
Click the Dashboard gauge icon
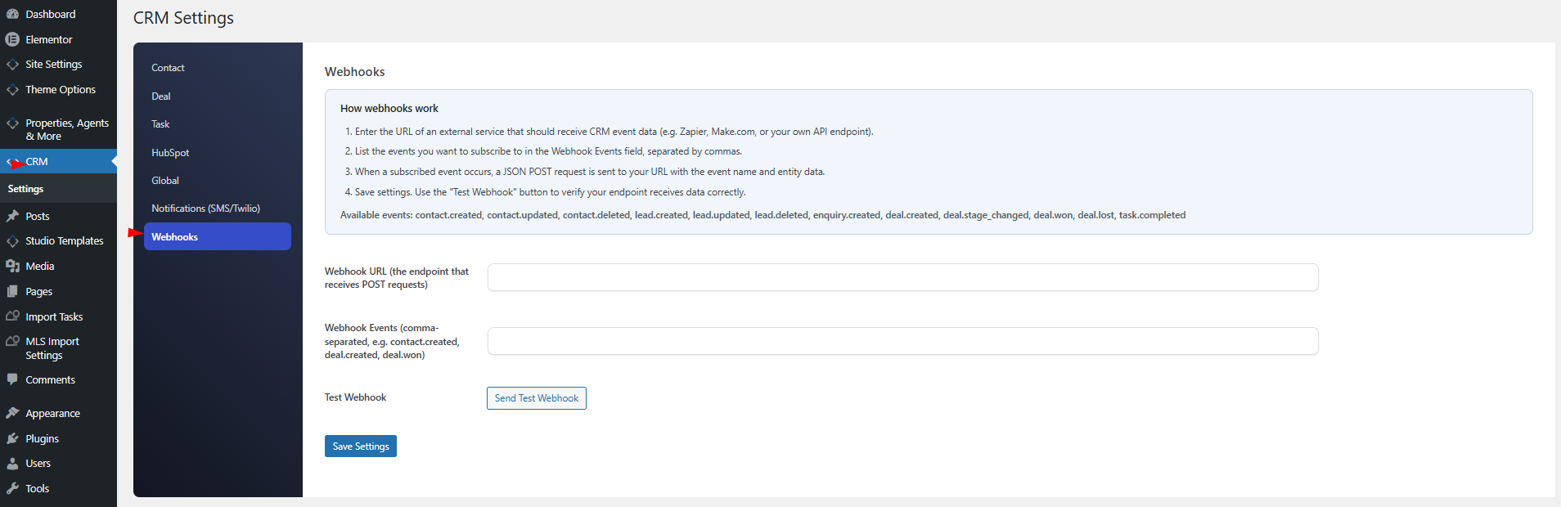pos(12,14)
